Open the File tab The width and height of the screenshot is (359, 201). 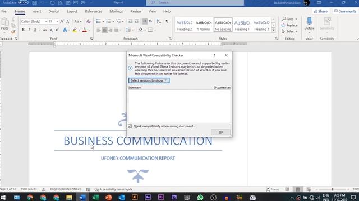(4, 11)
